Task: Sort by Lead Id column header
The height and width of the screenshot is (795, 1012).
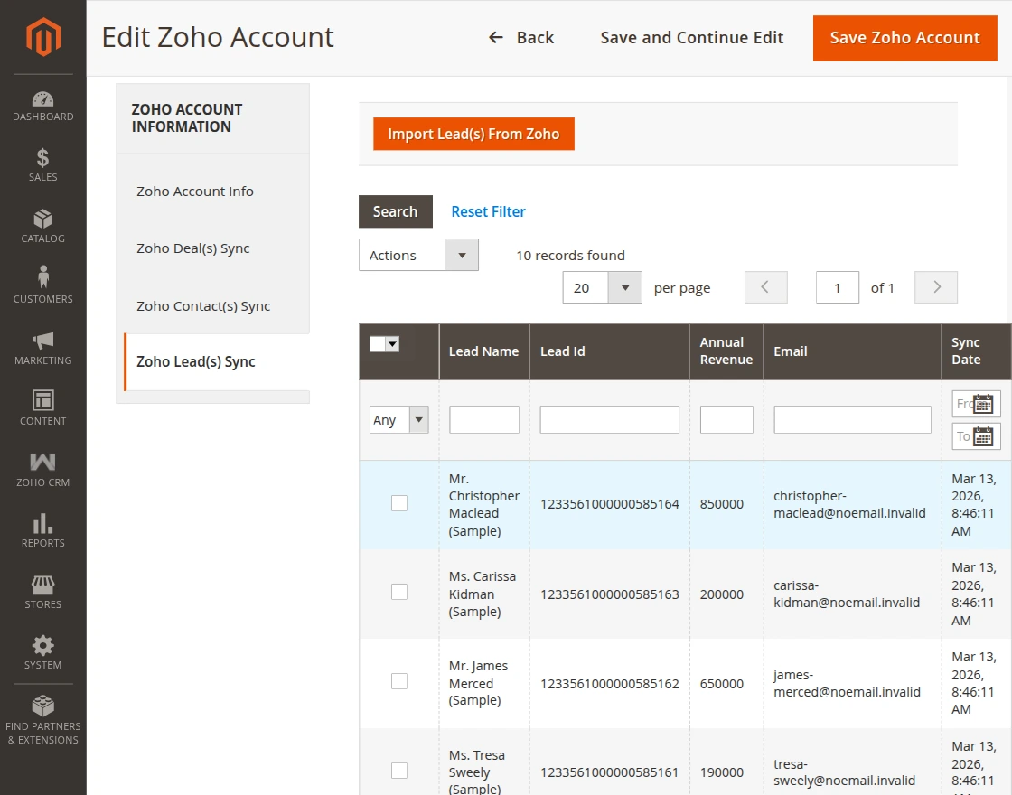Action: (609, 351)
